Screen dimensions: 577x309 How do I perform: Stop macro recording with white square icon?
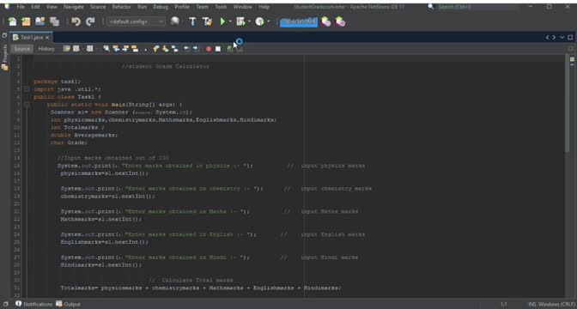(218, 49)
